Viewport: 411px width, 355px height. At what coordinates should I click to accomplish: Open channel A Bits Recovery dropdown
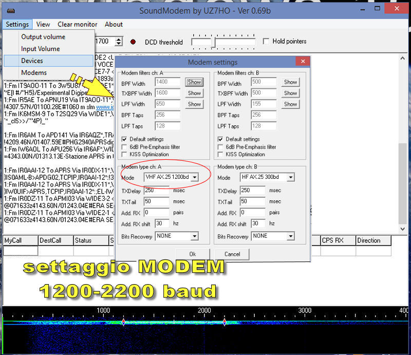coord(195,236)
